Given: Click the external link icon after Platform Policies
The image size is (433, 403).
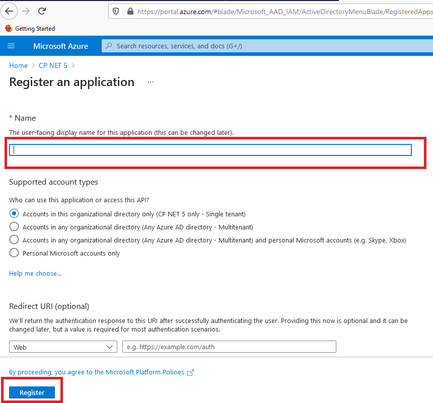Looking at the screenshot, I should click(x=190, y=373).
